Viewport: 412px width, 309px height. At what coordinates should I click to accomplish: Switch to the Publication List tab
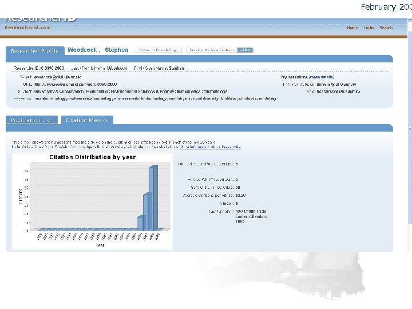(x=31, y=120)
